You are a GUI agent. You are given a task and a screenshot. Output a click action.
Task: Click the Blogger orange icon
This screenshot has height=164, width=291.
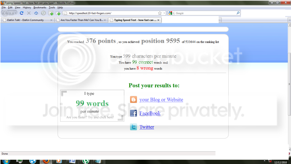(x=134, y=100)
